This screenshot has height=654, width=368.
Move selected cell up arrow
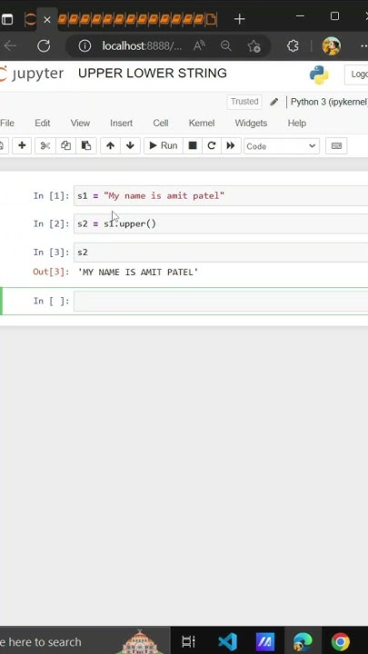110,145
